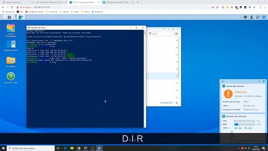Open the Windows Start menu
Image resolution: width=268 pixels, height=151 pixels.
[3, 148]
